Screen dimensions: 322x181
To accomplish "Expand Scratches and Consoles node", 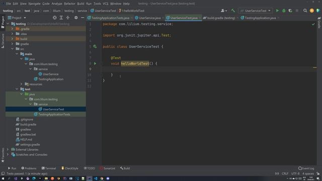I will point(8,154).
